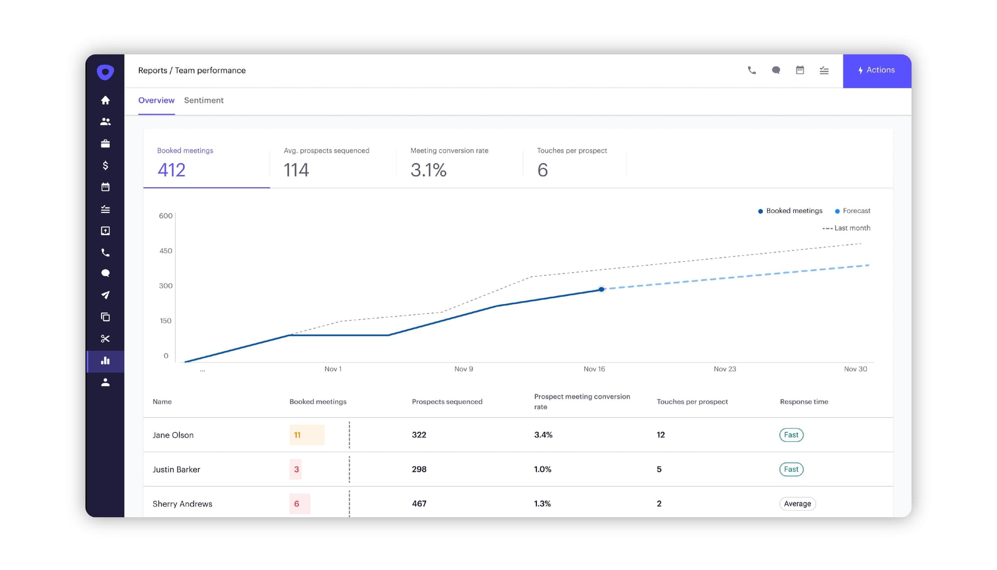Toggle the Forecast legend item
The height and width of the screenshot is (570, 997).
tap(853, 211)
